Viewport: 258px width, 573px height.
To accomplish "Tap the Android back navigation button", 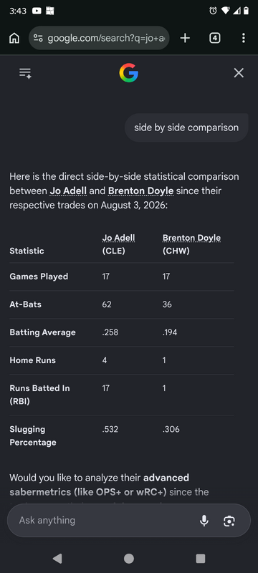I will coord(57,558).
